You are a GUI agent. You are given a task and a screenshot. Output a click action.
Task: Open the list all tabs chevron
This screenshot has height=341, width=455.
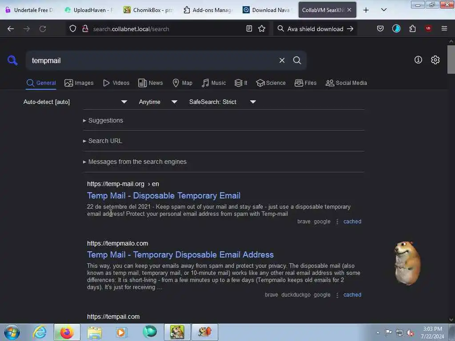(383, 10)
